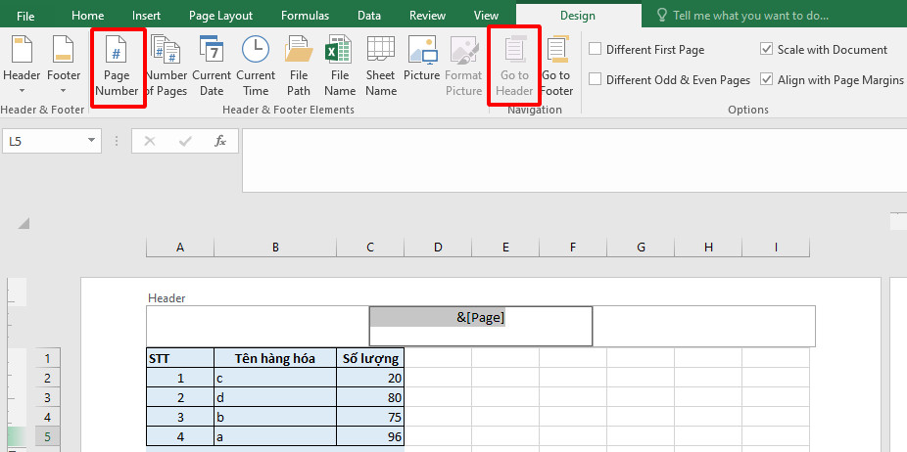
Task: Click inside the formula bar
Action: coord(574,160)
